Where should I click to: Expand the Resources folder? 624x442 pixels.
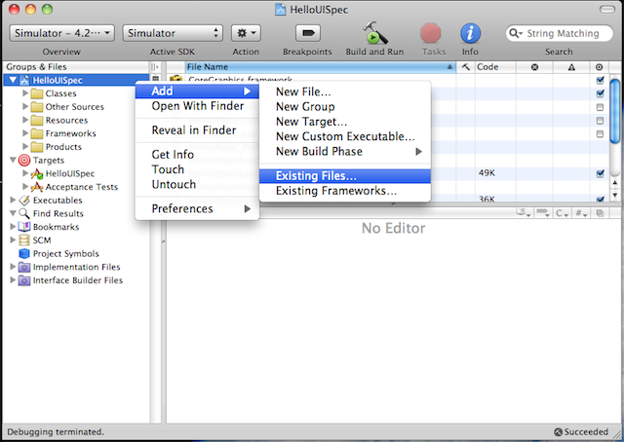(x=25, y=120)
